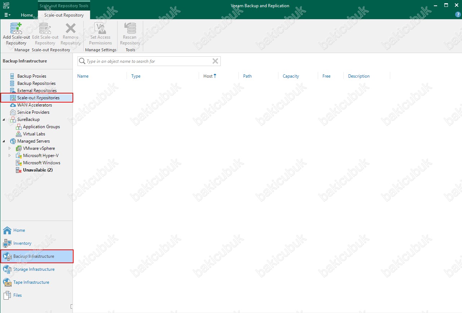Click the Storage Infrastructure view icon
The image size is (462, 313).
pos(7,269)
